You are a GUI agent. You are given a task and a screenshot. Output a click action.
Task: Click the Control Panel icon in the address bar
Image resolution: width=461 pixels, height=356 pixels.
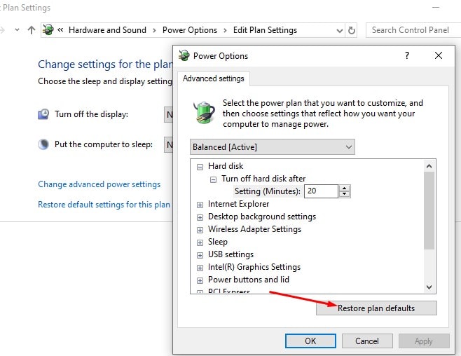click(48, 29)
